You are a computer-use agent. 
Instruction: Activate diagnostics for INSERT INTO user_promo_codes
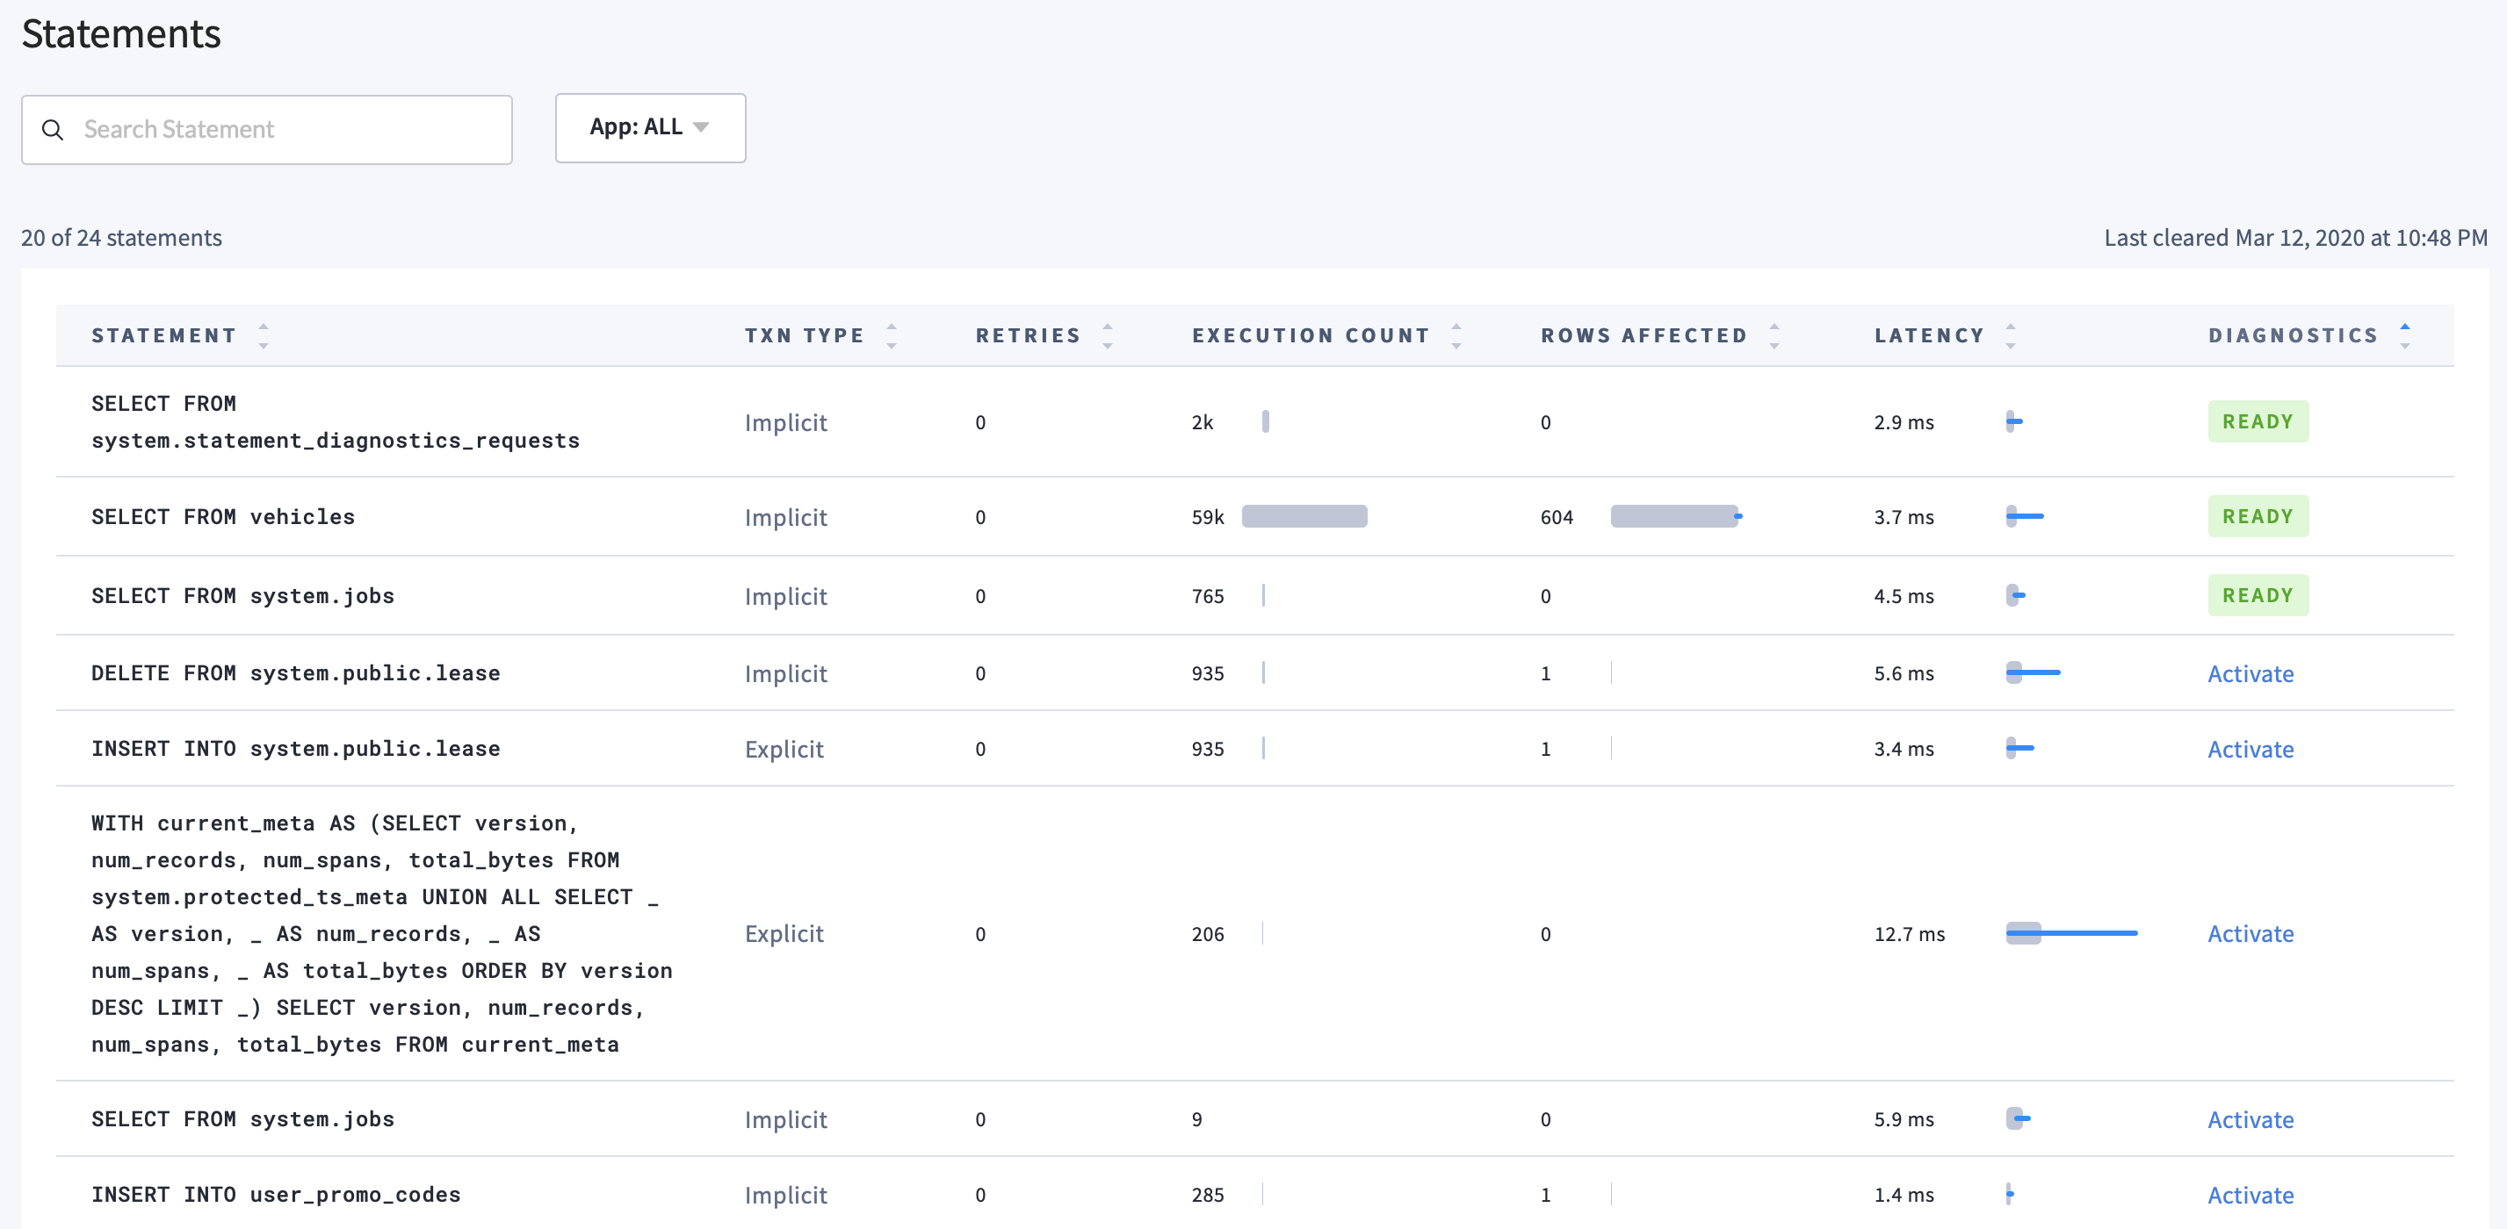(2250, 1194)
